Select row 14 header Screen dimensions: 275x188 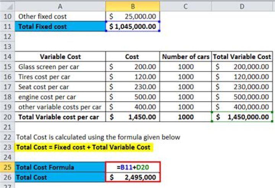[8, 57]
